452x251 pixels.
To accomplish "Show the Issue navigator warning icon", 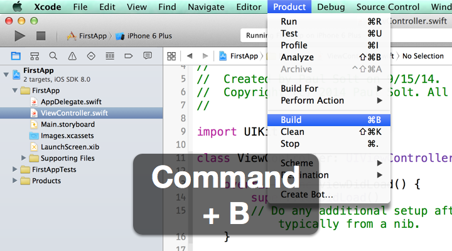I will point(72,56).
